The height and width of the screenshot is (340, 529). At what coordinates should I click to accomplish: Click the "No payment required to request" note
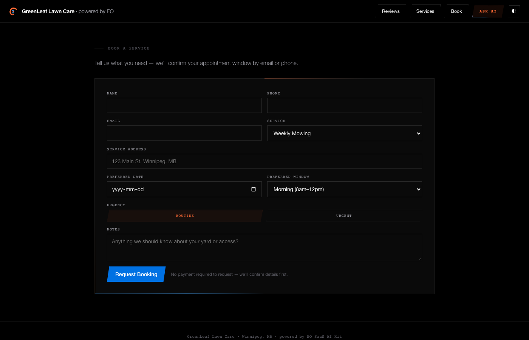pos(229,274)
